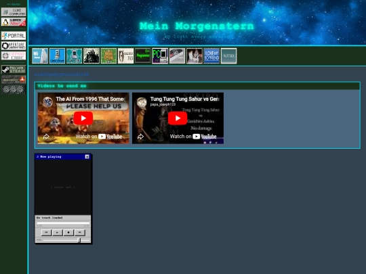Click the cover art area in the player
This screenshot has height=274, width=366.
point(63,187)
